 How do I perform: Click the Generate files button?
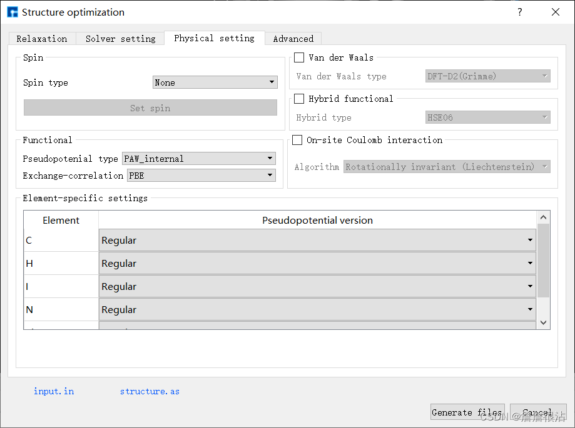(x=467, y=412)
